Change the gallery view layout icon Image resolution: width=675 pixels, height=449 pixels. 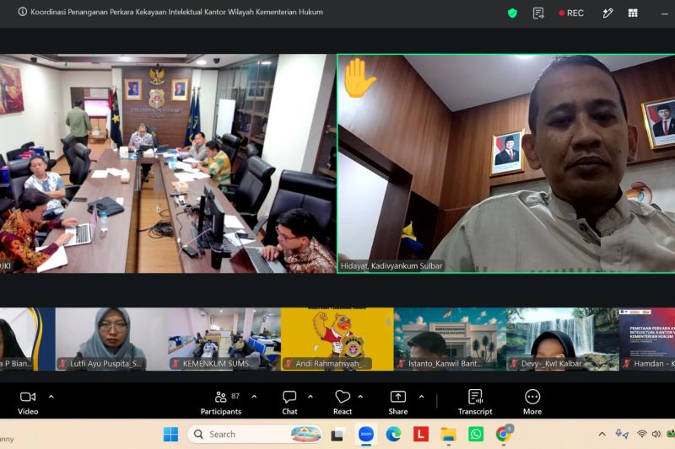pyautogui.click(x=633, y=13)
